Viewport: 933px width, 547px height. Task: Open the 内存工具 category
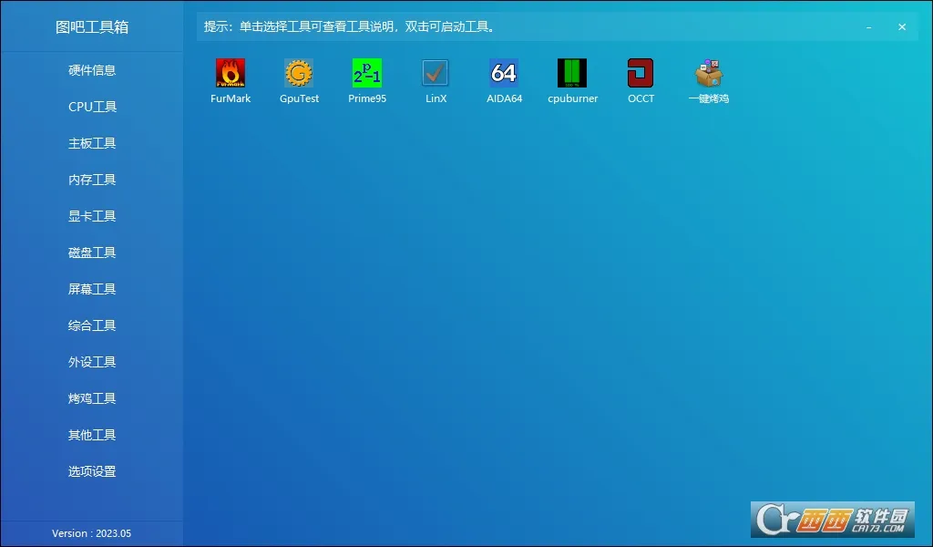pos(92,180)
